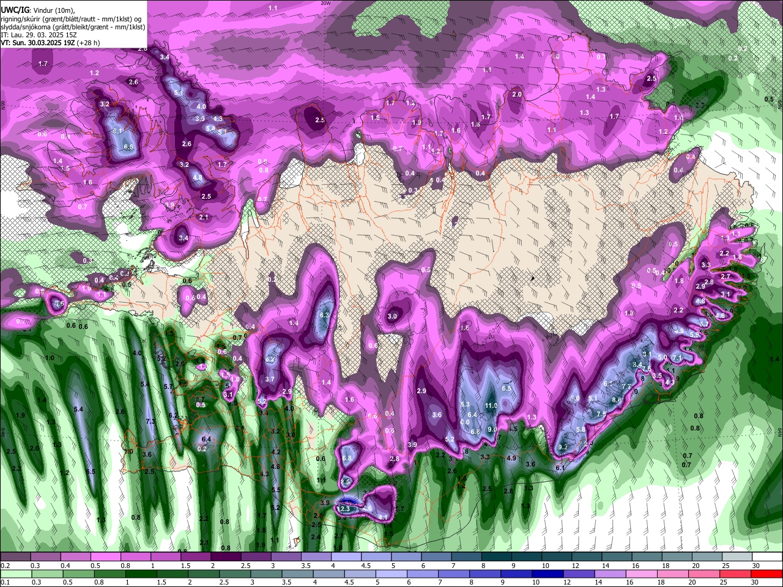Click the UWC/IG title in the header
Screen dimensions: 783x587
[14, 10]
